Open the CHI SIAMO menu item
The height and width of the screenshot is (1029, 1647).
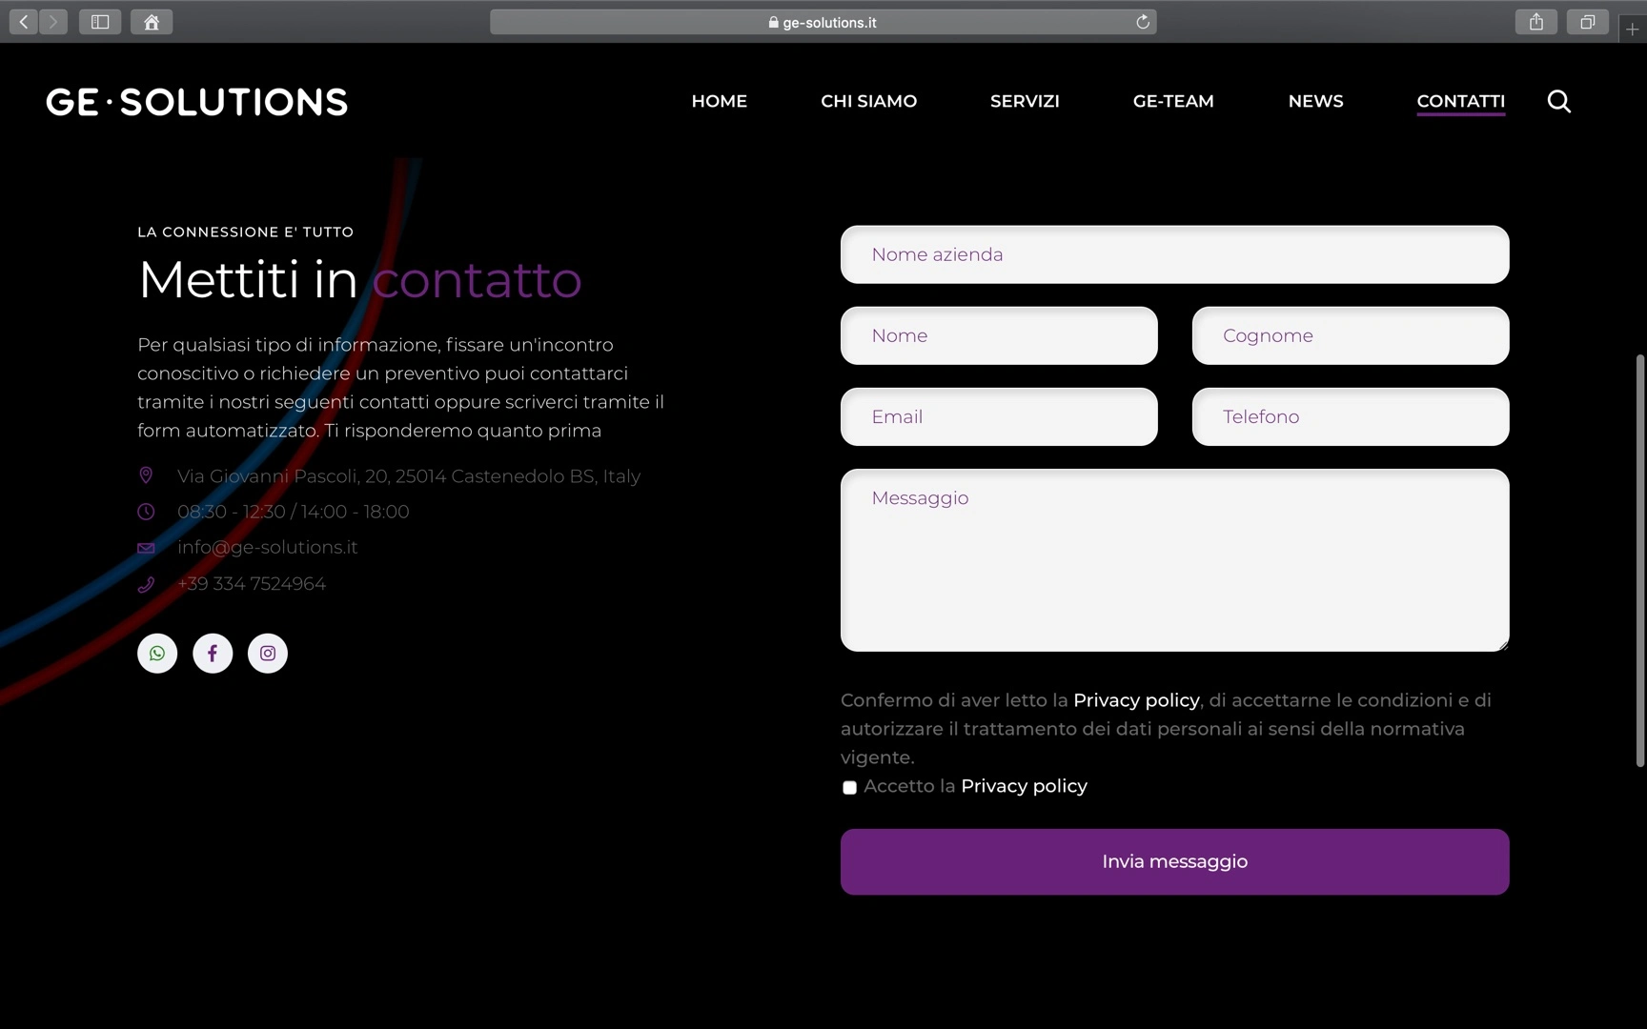click(x=868, y=101)
